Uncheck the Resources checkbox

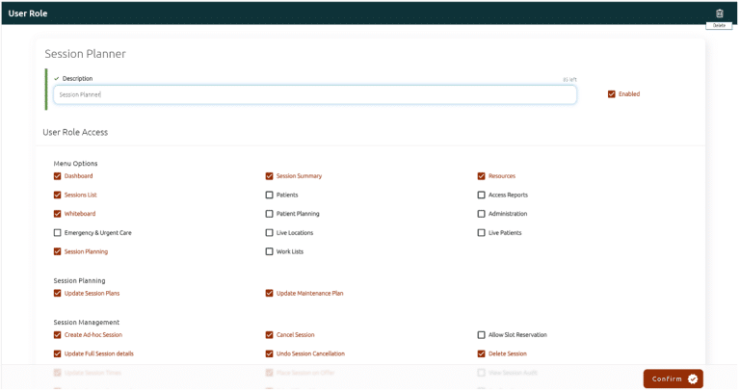pos(482,176)
